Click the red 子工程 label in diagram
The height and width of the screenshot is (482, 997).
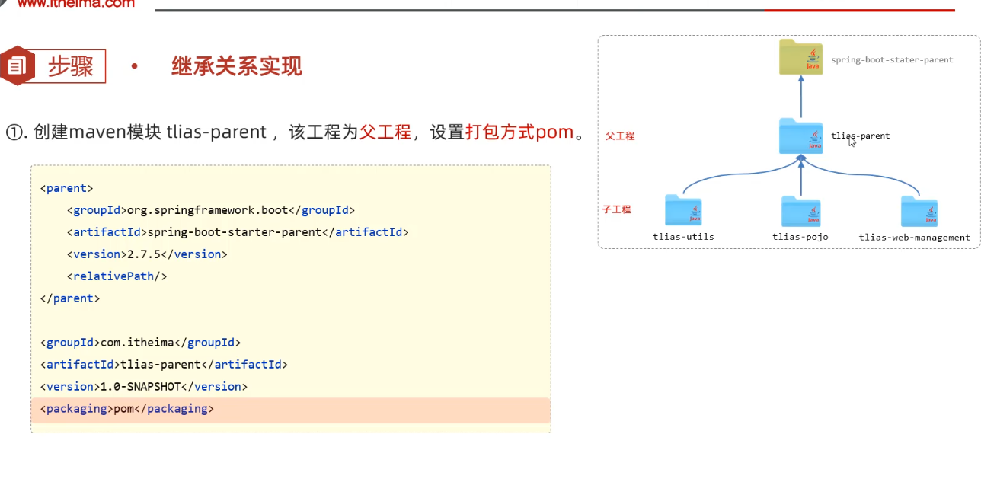point(617,209)
